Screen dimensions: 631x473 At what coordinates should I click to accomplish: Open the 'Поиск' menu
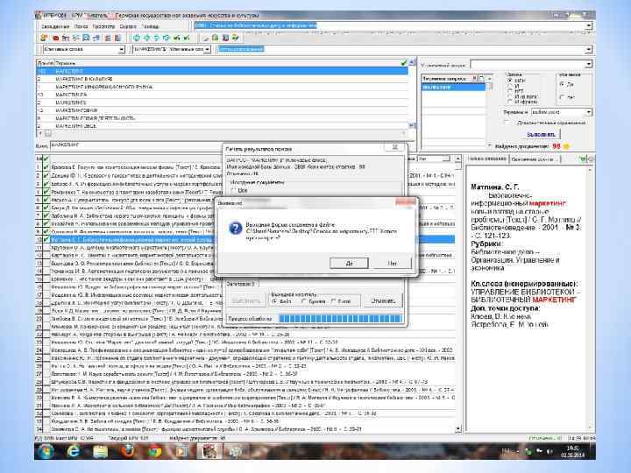pyautogui.click(x=81, y=26)
